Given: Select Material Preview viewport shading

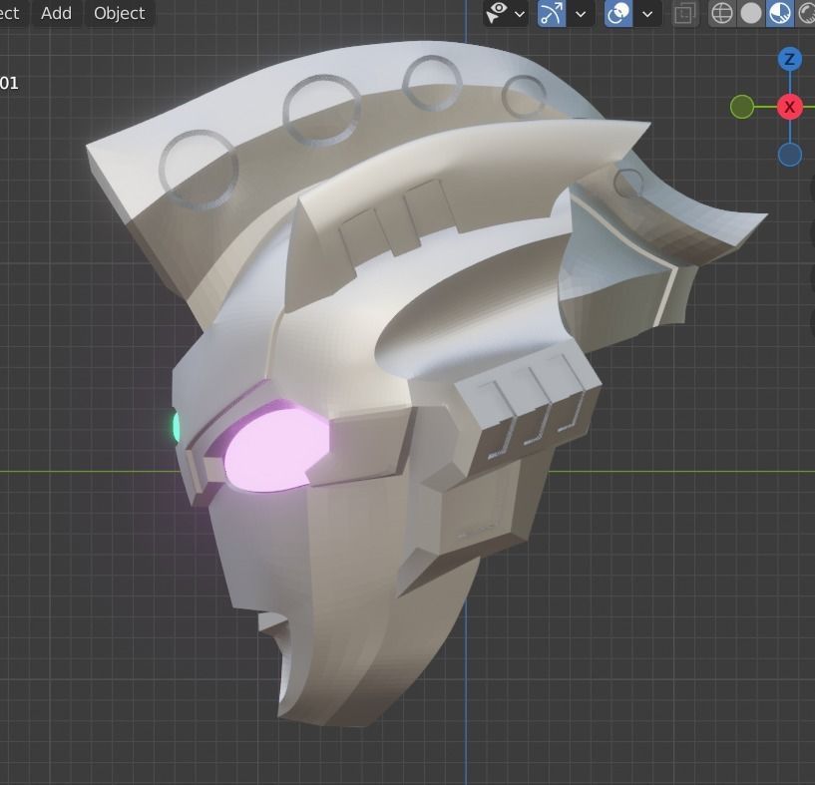Looking at the screenshot, I should pyautogui.click(x=779, y=14).
